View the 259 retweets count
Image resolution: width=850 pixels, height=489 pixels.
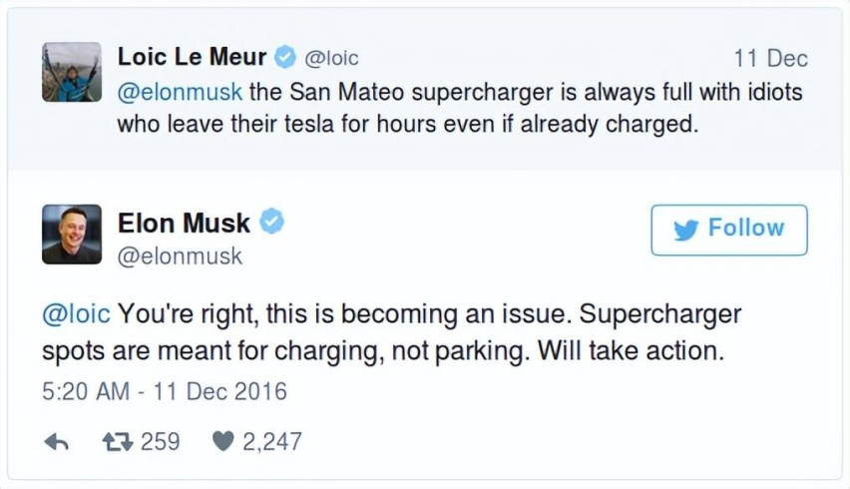click(160, 442)
